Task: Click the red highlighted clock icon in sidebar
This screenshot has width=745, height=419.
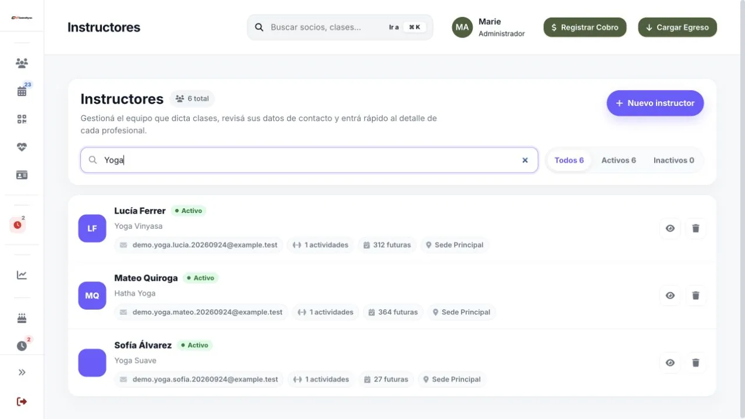Action: tap(18, 225)
